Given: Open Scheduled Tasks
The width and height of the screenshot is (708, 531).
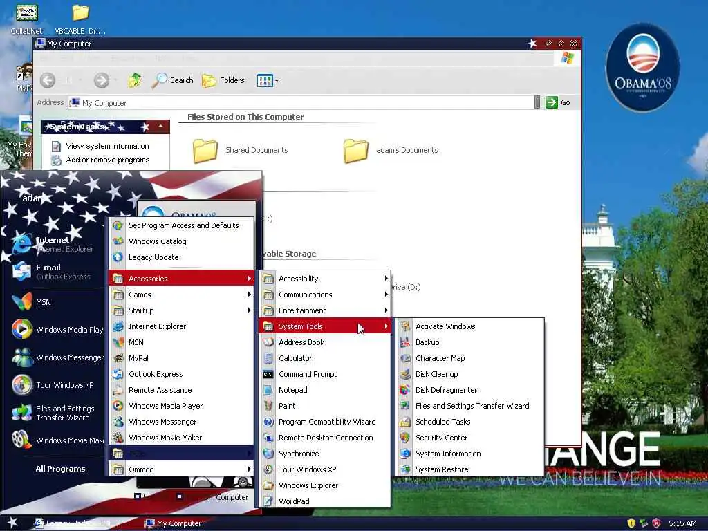Looking at the screenshot, I should [469, 421].
